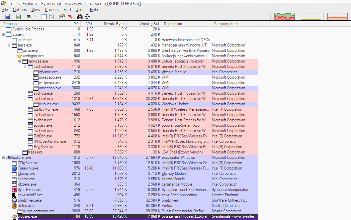Sort by the Description column header
Image resolution: width=351 pixels, height=220 pixels.
pyautogui.click(x=186, y=24)
